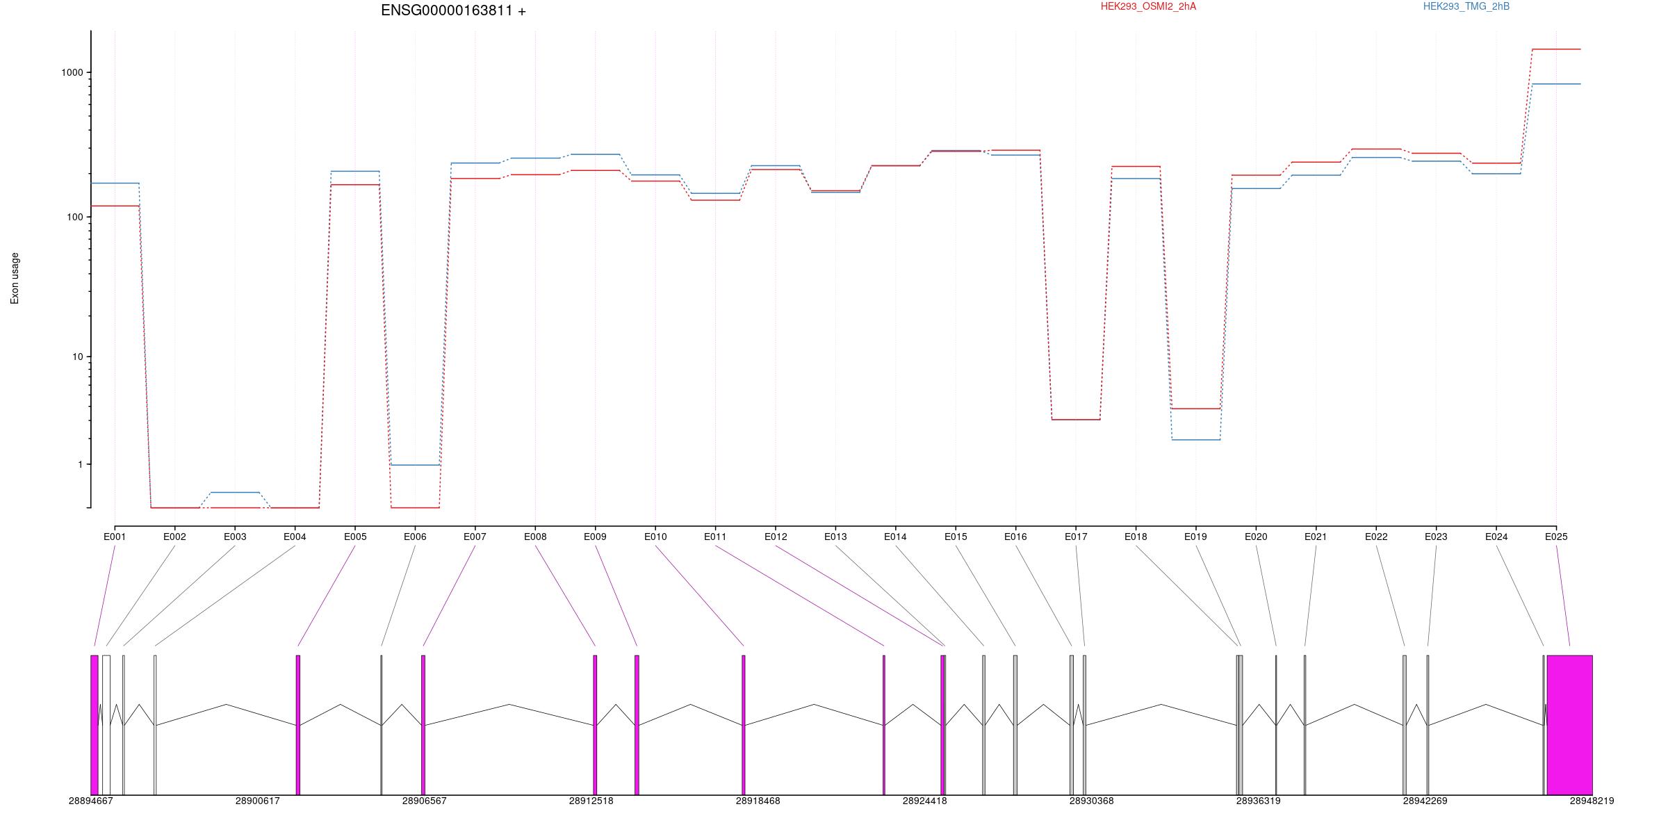
Task: Click the red E025 usage line segment
Action: (1556, 49)
